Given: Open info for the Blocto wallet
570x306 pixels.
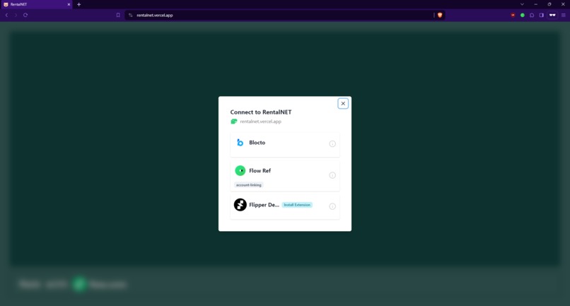Looking at the screenshot, I should coord(332,144).
